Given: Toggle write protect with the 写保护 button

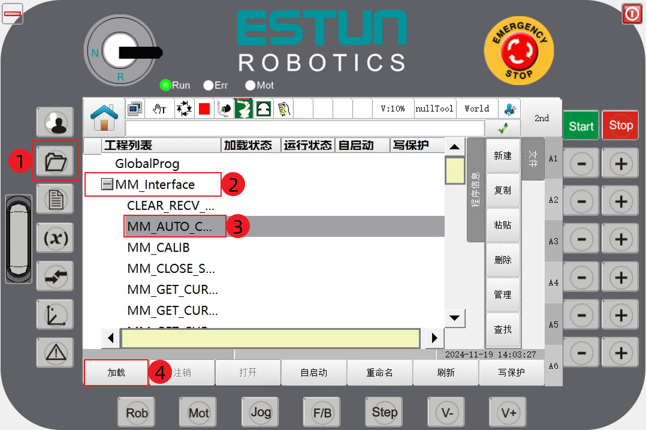Looking at the screenshot, I should point(512,372).
